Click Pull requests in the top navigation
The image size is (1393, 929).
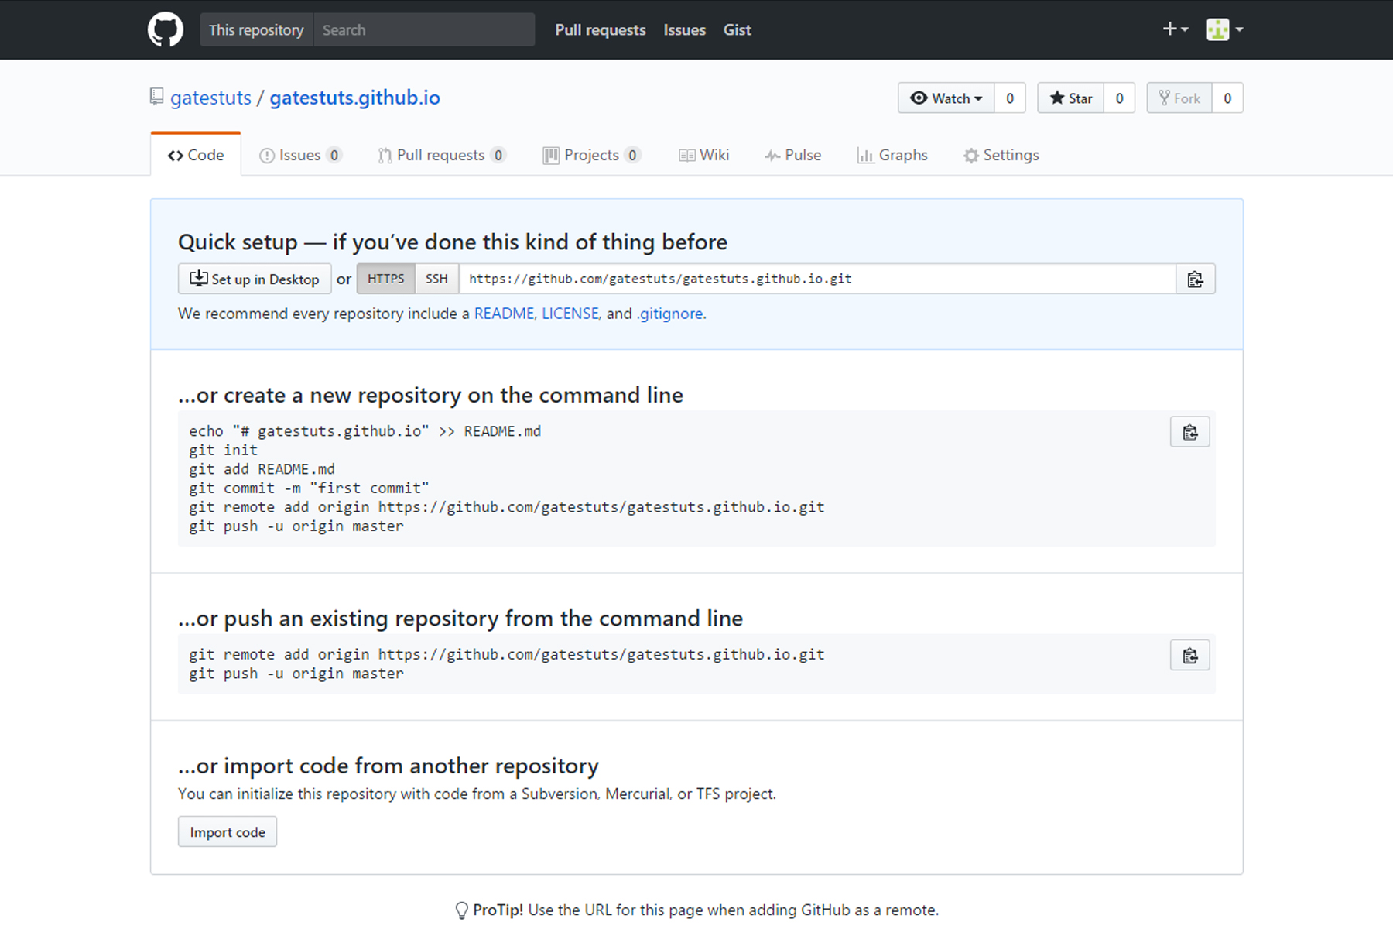pos(601,29)
